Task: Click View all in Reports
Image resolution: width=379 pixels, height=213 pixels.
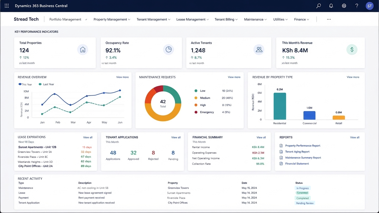Action: click(355, 137)
